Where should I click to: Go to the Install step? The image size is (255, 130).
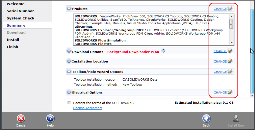[x=13, y=39]
